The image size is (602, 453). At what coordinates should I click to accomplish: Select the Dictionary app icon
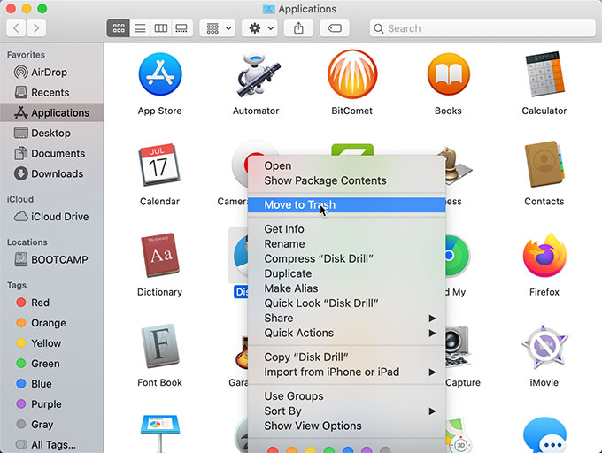click(160, 255)
